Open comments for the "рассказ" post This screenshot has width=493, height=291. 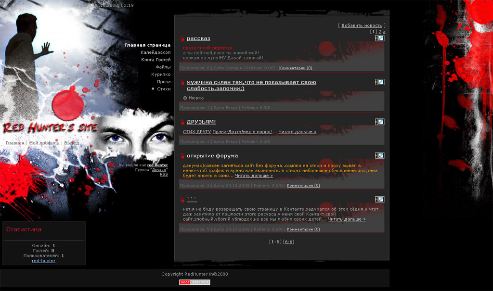pos(296,68)
